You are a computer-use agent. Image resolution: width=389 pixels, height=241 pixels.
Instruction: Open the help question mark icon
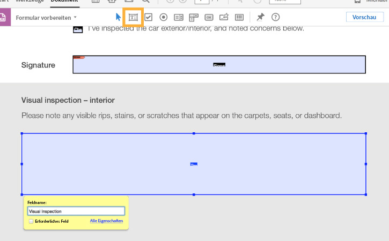(275, 17)
